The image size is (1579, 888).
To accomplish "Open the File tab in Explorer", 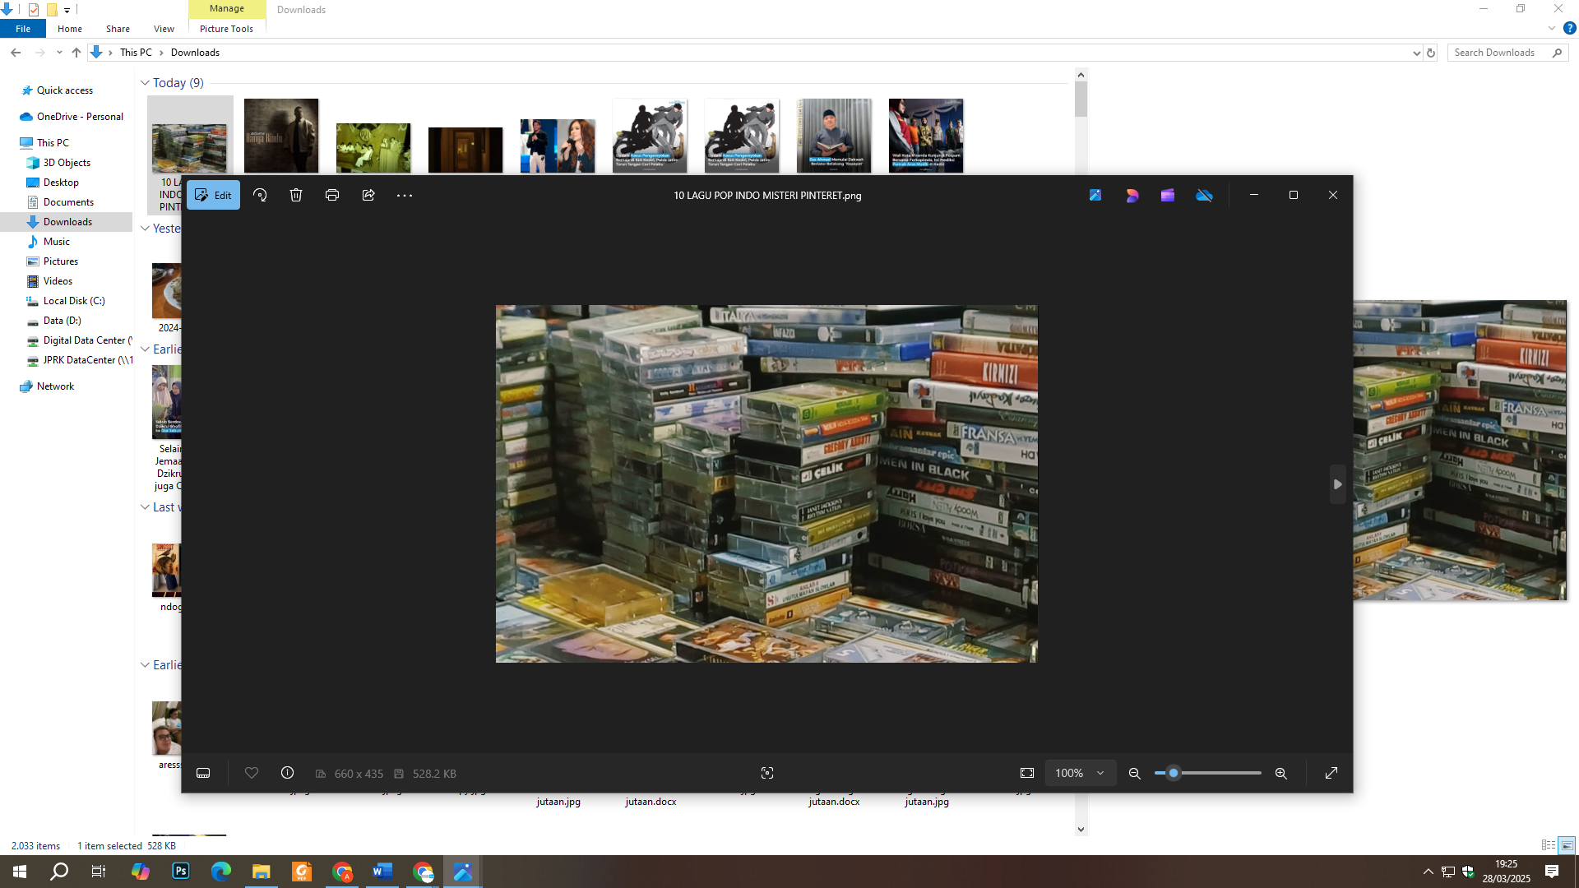I will (23, 29).
